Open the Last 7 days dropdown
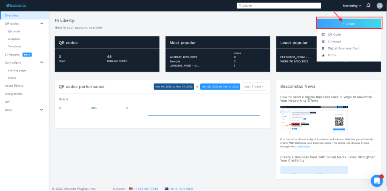 (254, 87)
